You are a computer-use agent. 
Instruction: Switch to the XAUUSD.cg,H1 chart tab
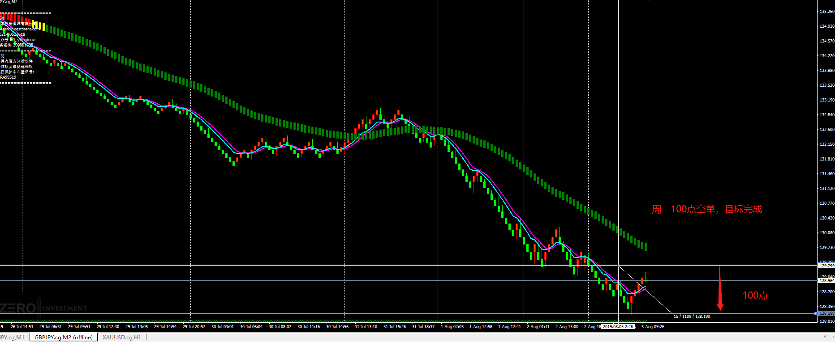(121, 338)
